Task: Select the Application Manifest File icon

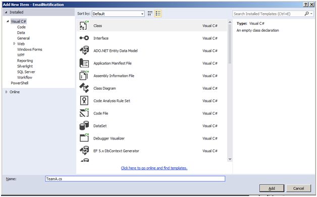Action: [84, 63]
